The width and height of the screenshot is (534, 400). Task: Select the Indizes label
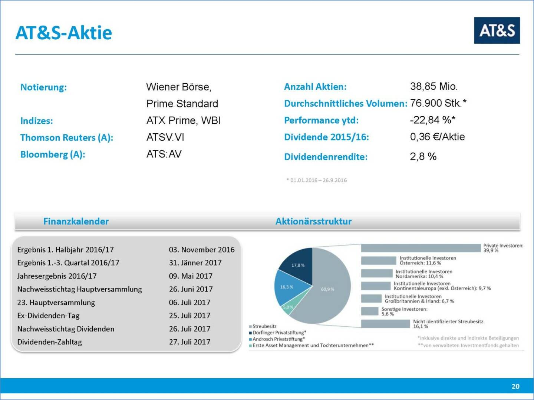click(36, 121)
